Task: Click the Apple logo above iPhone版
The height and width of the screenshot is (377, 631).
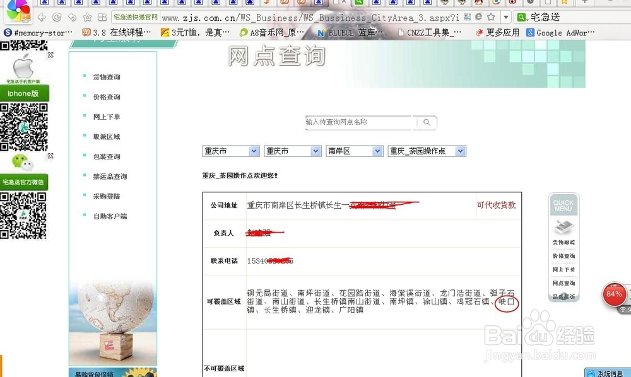Action: 25,65
